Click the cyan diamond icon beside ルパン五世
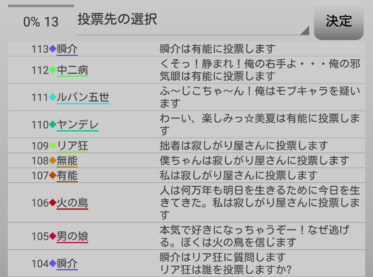This screenshot has width=373, height=277. point(53,98)
